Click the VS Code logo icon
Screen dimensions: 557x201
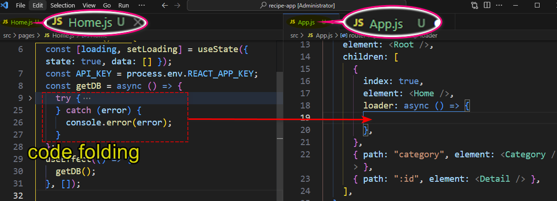tap(6, 6)
